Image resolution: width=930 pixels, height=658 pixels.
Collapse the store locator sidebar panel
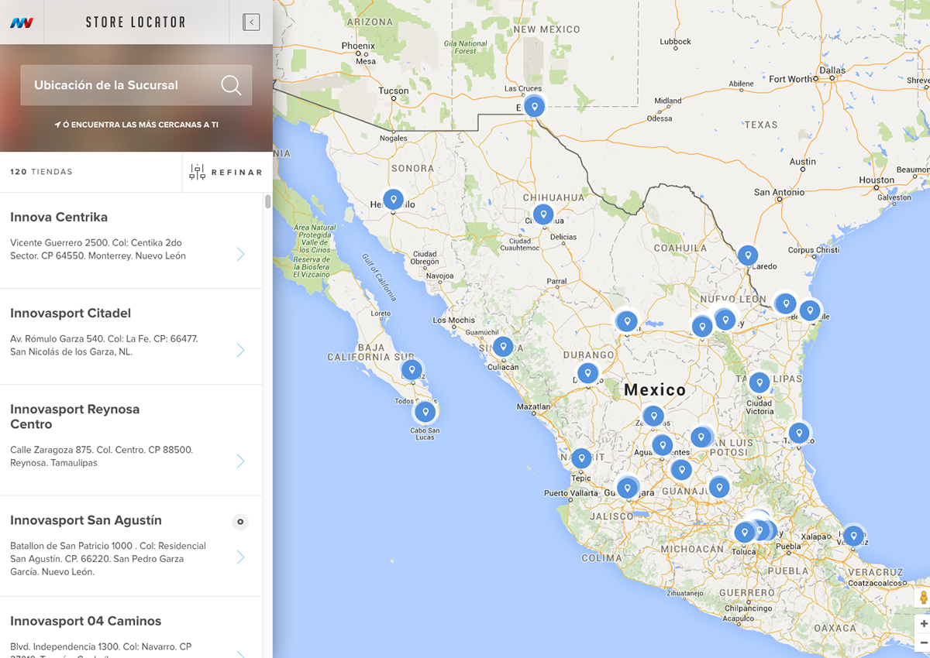251,22
